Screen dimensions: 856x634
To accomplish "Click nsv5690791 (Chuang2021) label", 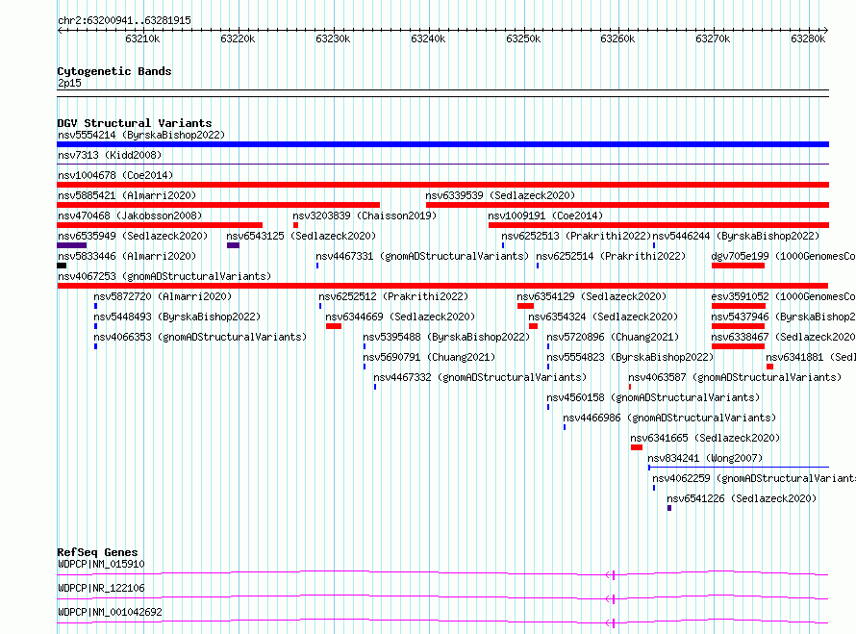I will click(429, 357).
